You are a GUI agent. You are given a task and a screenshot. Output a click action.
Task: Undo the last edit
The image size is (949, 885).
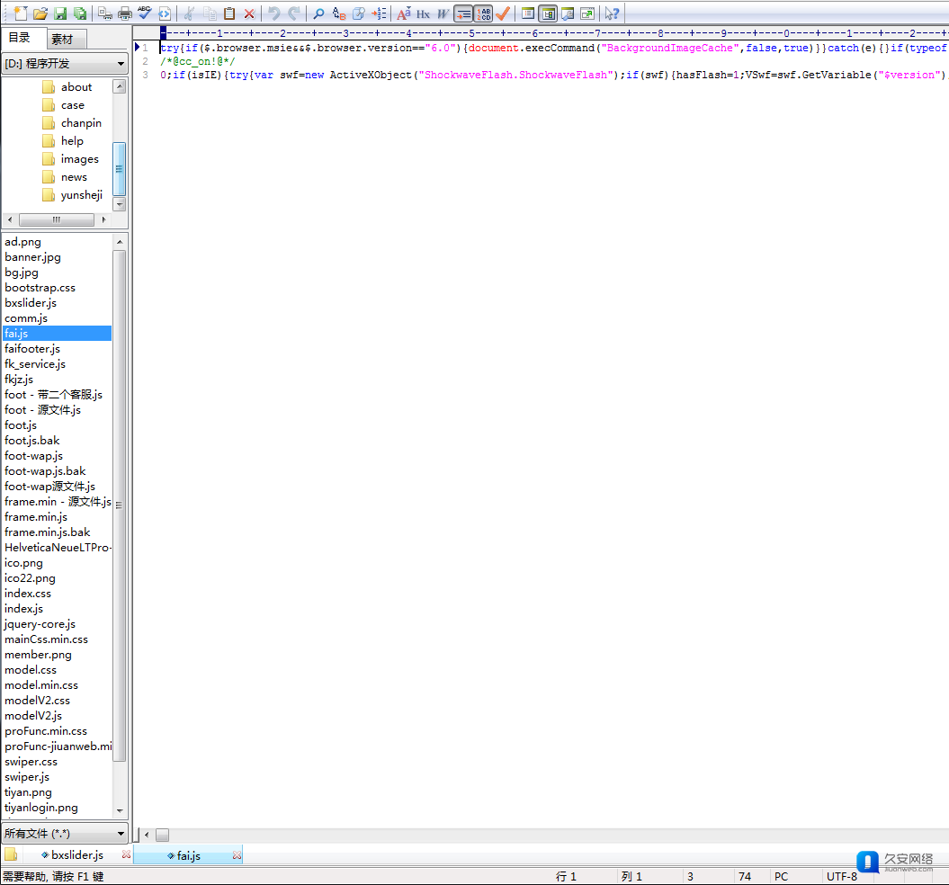(x=274, y=13)
